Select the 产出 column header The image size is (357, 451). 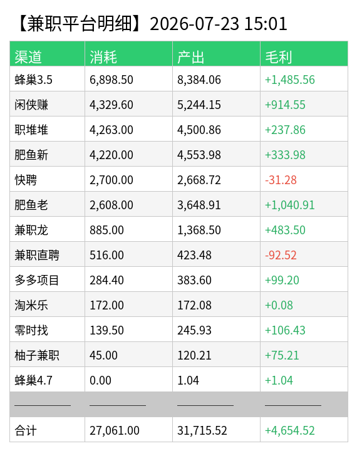point(216,54)
